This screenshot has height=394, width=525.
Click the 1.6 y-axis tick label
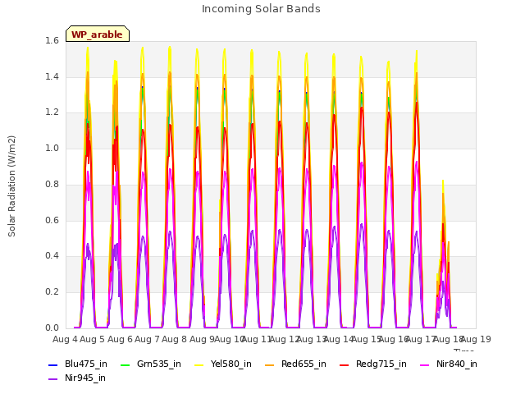click(52, 41)
